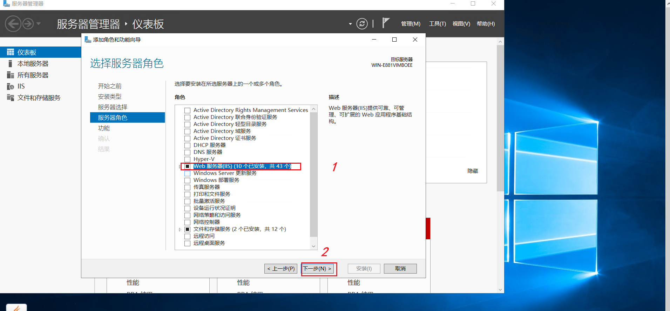
Task: Go to the 开始之前 wizard step
Action: click(x=110, y=86)
